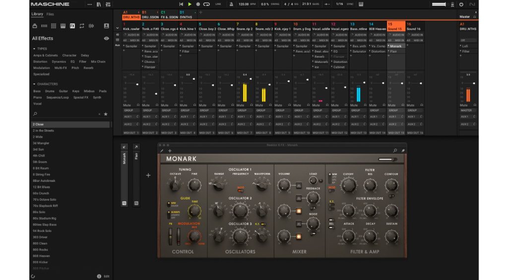Screen dimensions: 508x280
Task: Click Mute on the Master channel
Action: coord(463,105)
